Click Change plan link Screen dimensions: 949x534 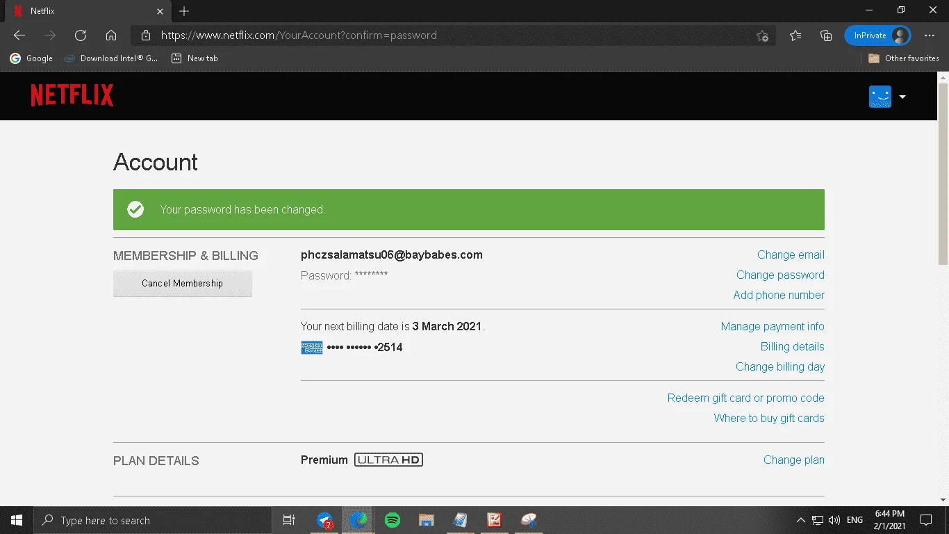[x=794, y=460]
